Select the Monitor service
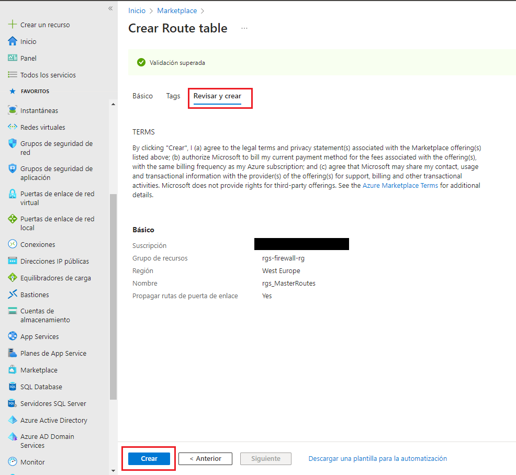516x475 pixels. coord(31,461)
